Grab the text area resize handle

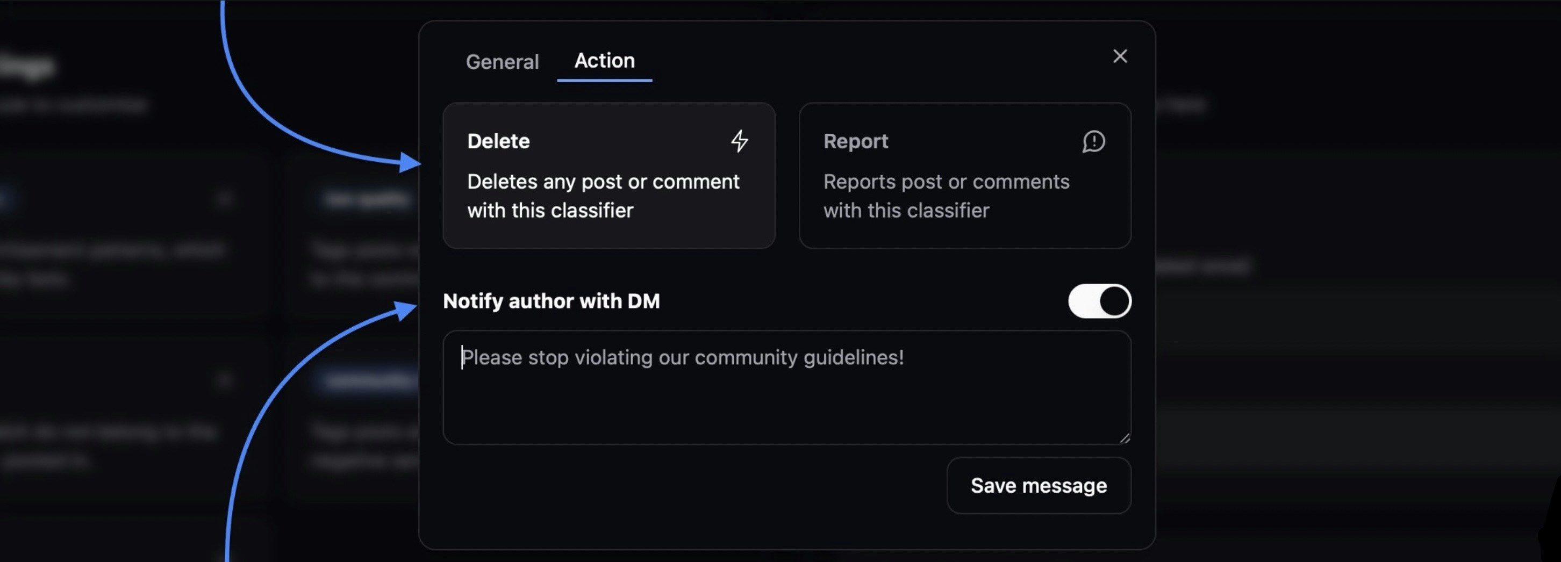pos(1125,438)
